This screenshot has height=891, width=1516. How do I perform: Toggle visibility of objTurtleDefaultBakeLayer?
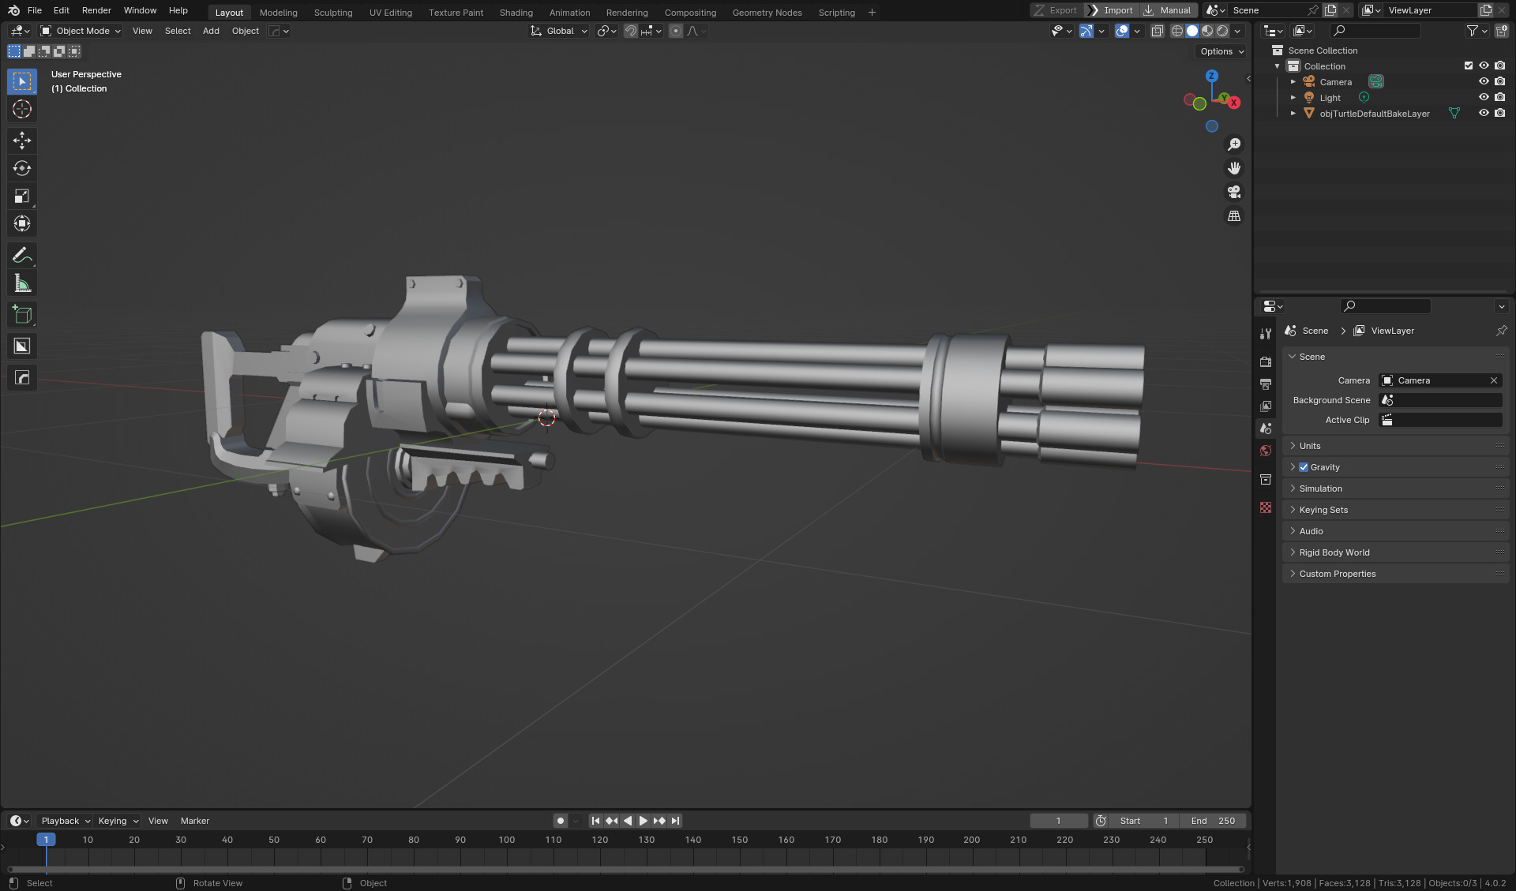[x=1484, y=114]
